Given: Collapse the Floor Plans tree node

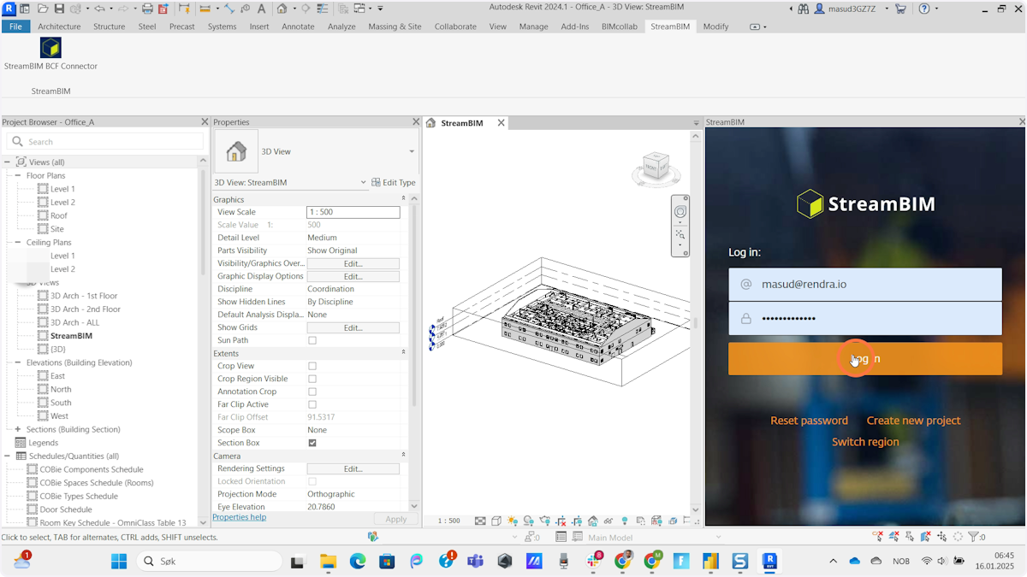Looking at the screenshot, I should click(18, 175).
